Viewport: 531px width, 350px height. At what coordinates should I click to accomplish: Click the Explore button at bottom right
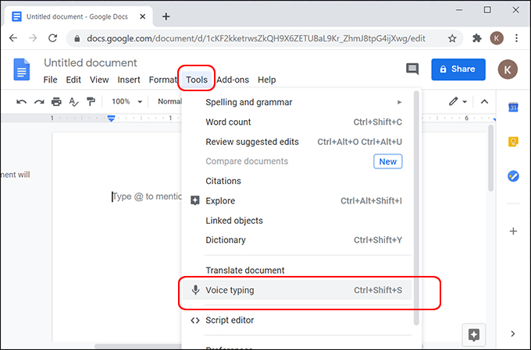tap(472, 334)
